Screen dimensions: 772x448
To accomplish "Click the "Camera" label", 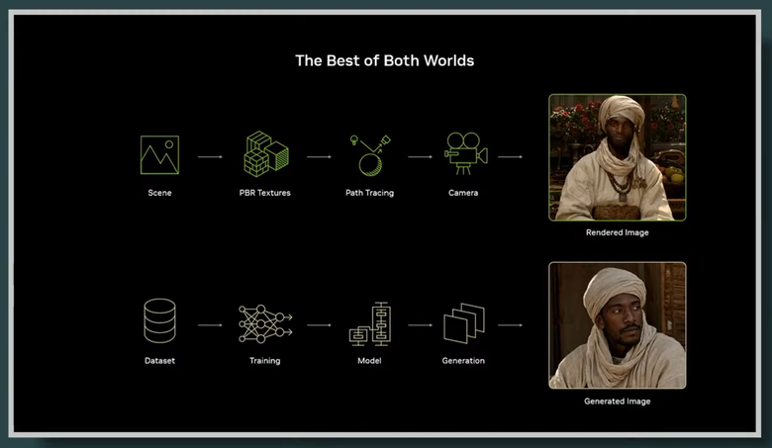I will [x=463, y=193].
